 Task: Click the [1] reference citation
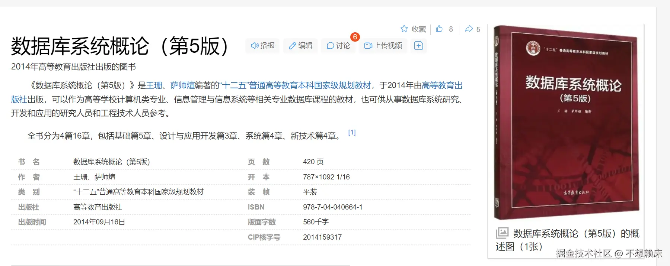point(352,133)
